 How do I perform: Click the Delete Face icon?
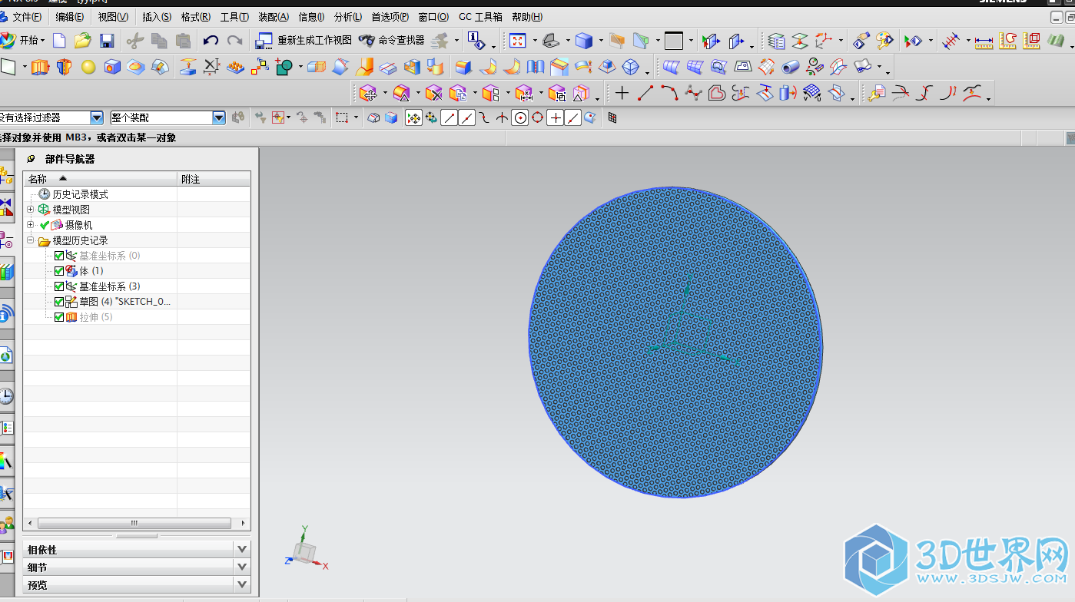(433, 94)
